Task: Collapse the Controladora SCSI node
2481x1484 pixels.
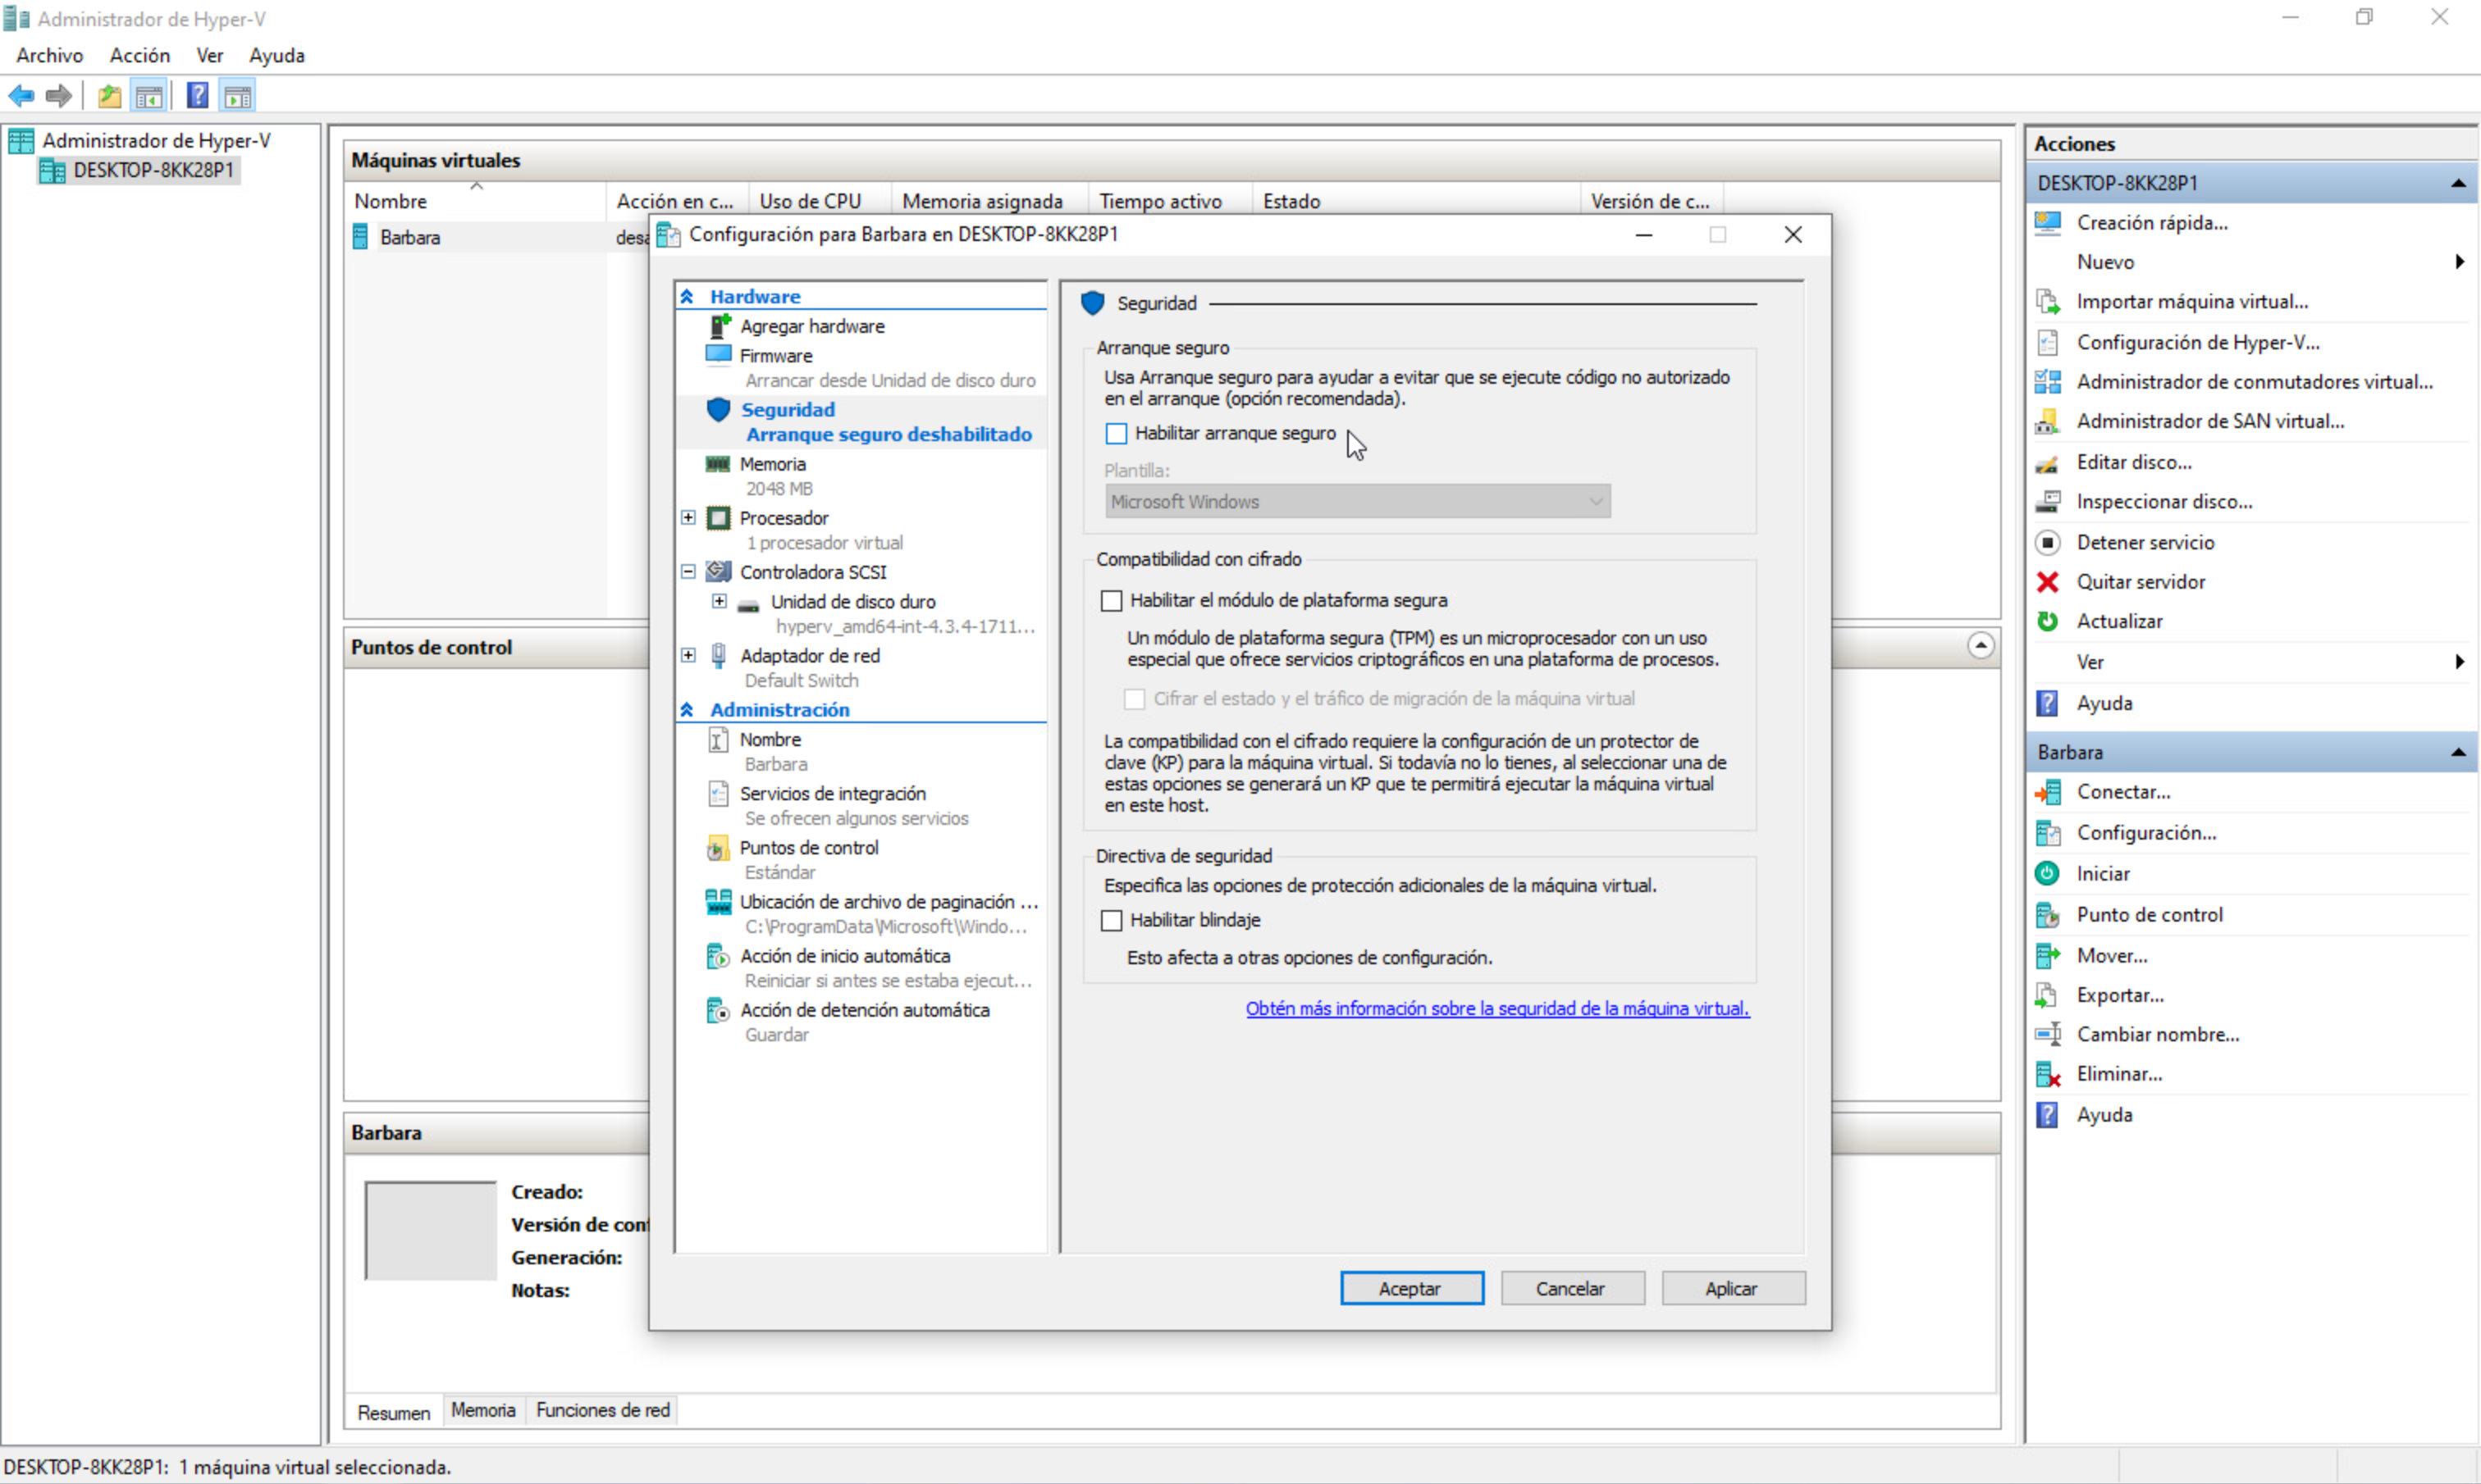Action: (x=688, y=571)
